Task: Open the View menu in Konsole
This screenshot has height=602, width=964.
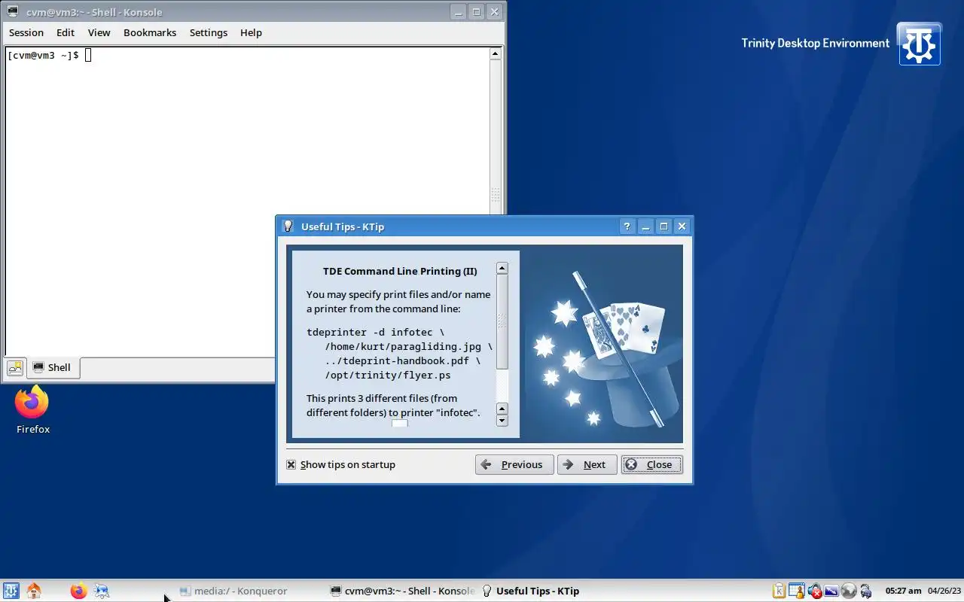Action: pos(99,32)
